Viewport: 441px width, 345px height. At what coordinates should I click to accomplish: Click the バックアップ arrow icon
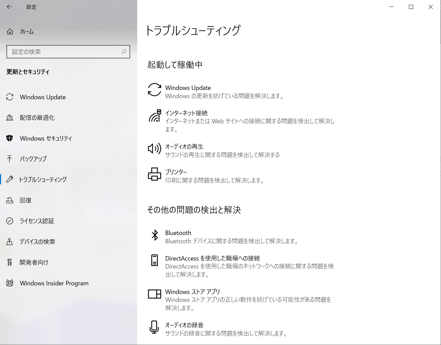point(10,159)
